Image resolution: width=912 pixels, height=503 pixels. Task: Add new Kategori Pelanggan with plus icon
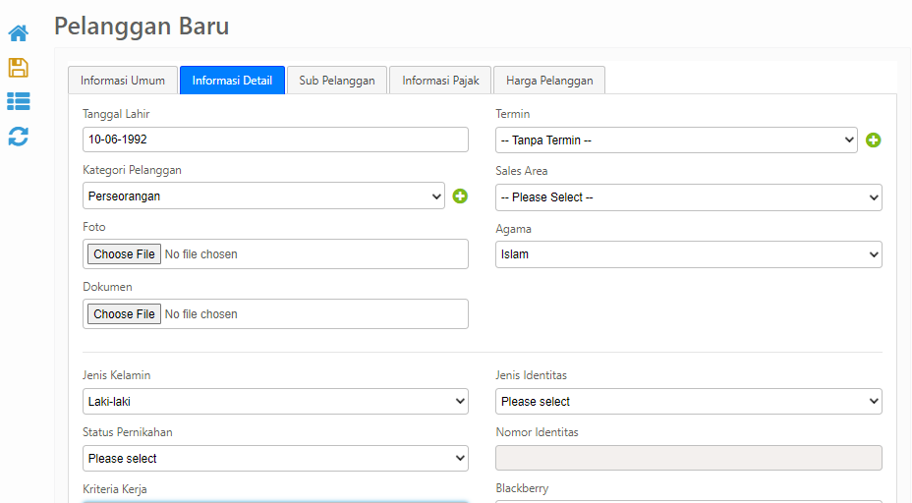(460, 196)
